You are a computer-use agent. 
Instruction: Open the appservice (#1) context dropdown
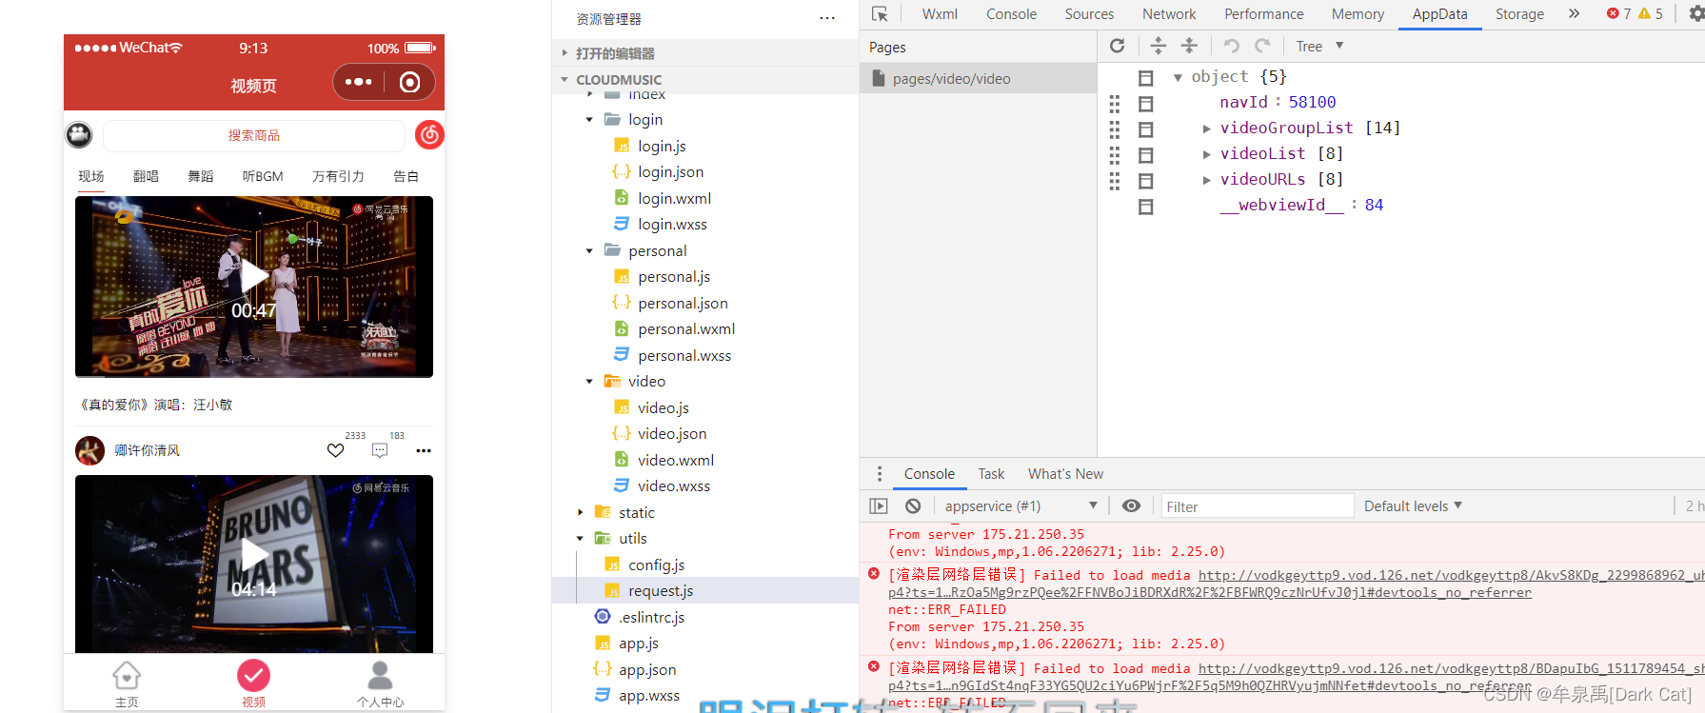point(1021,506)
